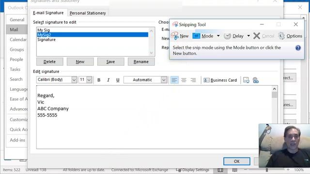Insert a hyperlink into the signature
The width and height of the screenshot is (310, 174).
click(x=256, y=80)
